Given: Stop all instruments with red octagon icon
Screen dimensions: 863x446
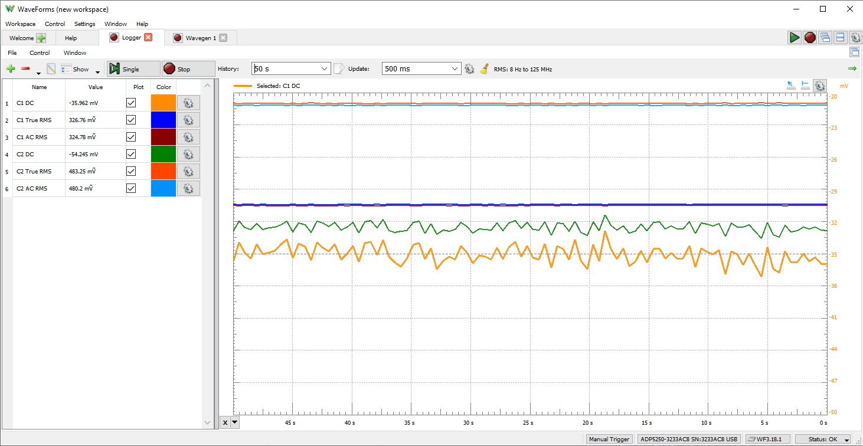Looking at the screenshot, I should point(810,38).
